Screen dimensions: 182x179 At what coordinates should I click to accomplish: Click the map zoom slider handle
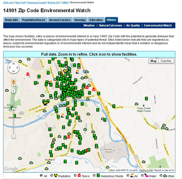tap(13, 108)
